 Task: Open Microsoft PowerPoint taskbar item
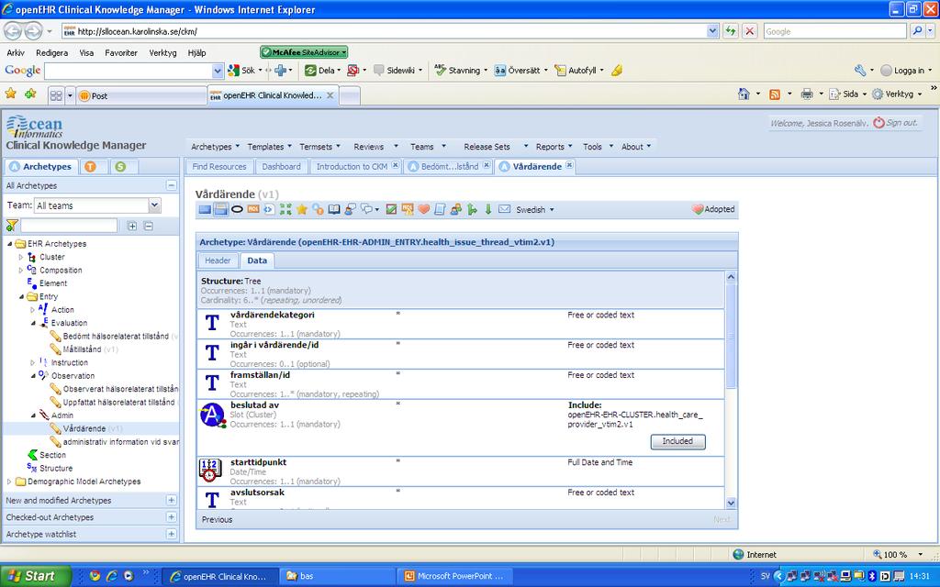tap(454, 576)
